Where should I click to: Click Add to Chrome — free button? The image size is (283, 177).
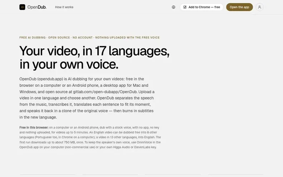201,7
